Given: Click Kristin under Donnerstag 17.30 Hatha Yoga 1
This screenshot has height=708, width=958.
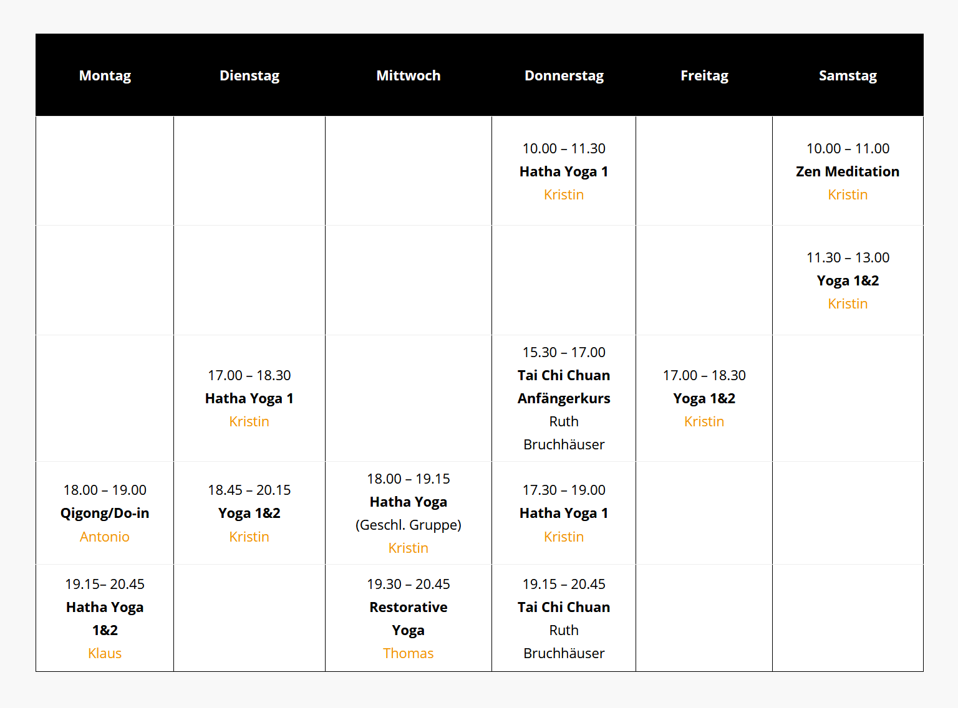Looking at the screenshot, I should pyautogui.click(x=564, y=537).
